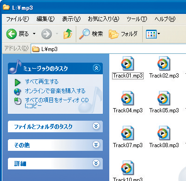The image size is (186, 181).
Task: Open the Back button history dropdown arrow
Action: pos(34,33)
